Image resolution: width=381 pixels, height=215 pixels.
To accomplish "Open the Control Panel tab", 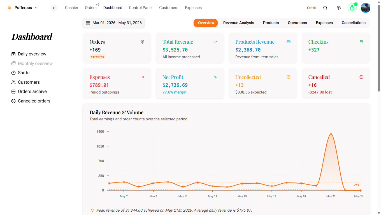I will 141,8.
